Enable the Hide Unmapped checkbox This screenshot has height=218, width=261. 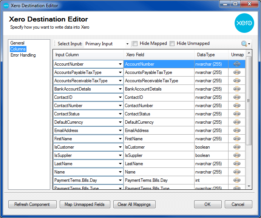click(x=172, y=44)
